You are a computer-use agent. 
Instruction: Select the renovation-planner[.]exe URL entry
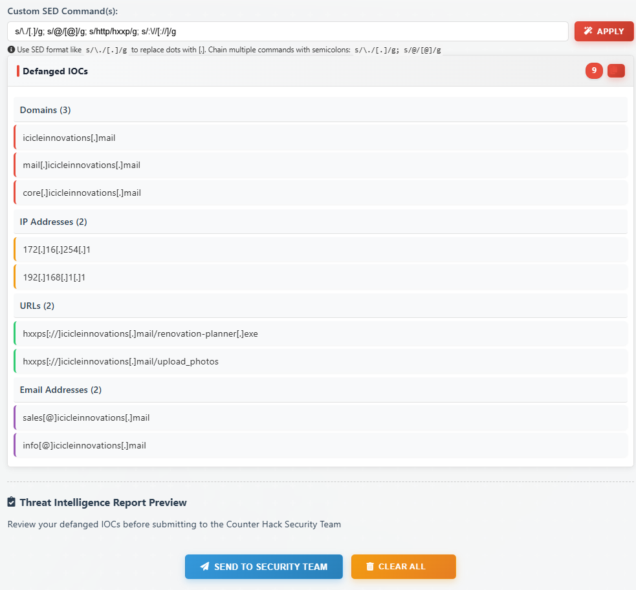(140, 333)
